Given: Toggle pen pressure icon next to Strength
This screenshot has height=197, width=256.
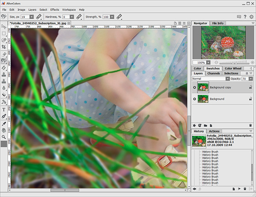Looking at the screenshot, I should click(119, 17).
